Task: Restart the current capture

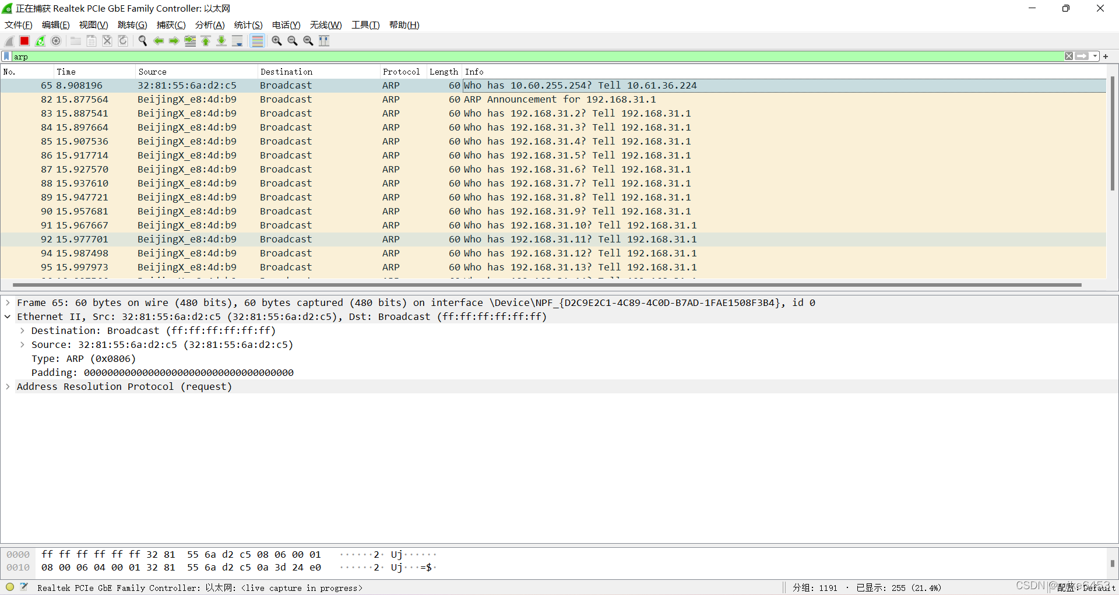Action: 40,41
